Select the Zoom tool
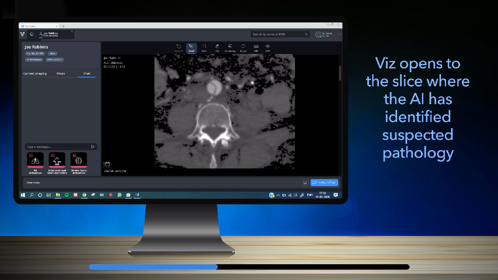Viewport: 498px width, 280px height. [x=204, y=48]
